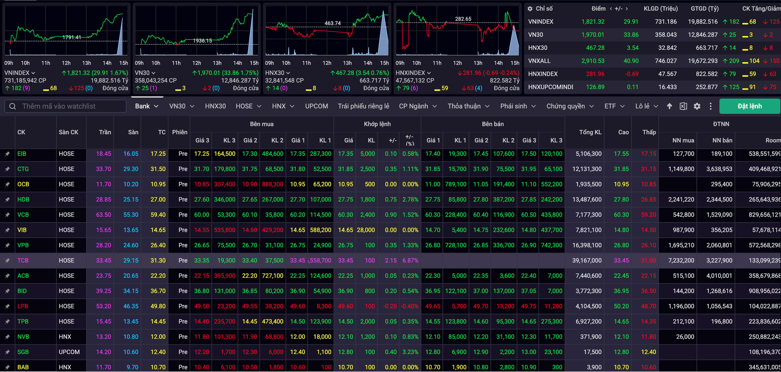
Task: Export the price board with the Excel icon
Action: [683, 106]
